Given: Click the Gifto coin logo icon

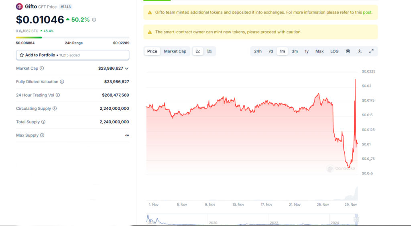Looking at the screenshot, I should (x=19, y=6).
